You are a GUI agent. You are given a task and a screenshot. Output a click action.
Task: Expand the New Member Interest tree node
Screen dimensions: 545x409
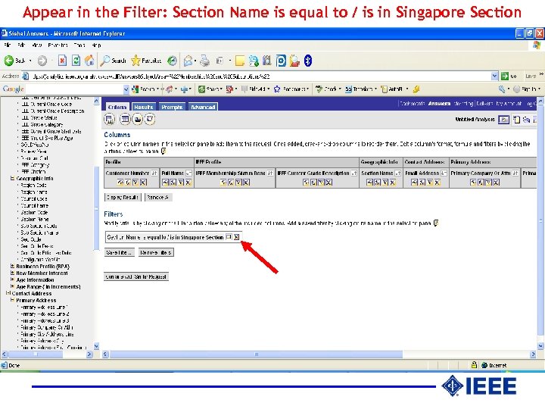click(x=12, y=273)
